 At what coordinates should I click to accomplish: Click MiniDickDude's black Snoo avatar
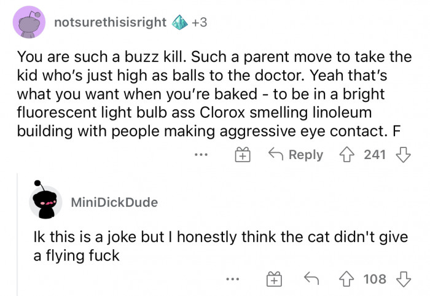click(x=45, y=201)
